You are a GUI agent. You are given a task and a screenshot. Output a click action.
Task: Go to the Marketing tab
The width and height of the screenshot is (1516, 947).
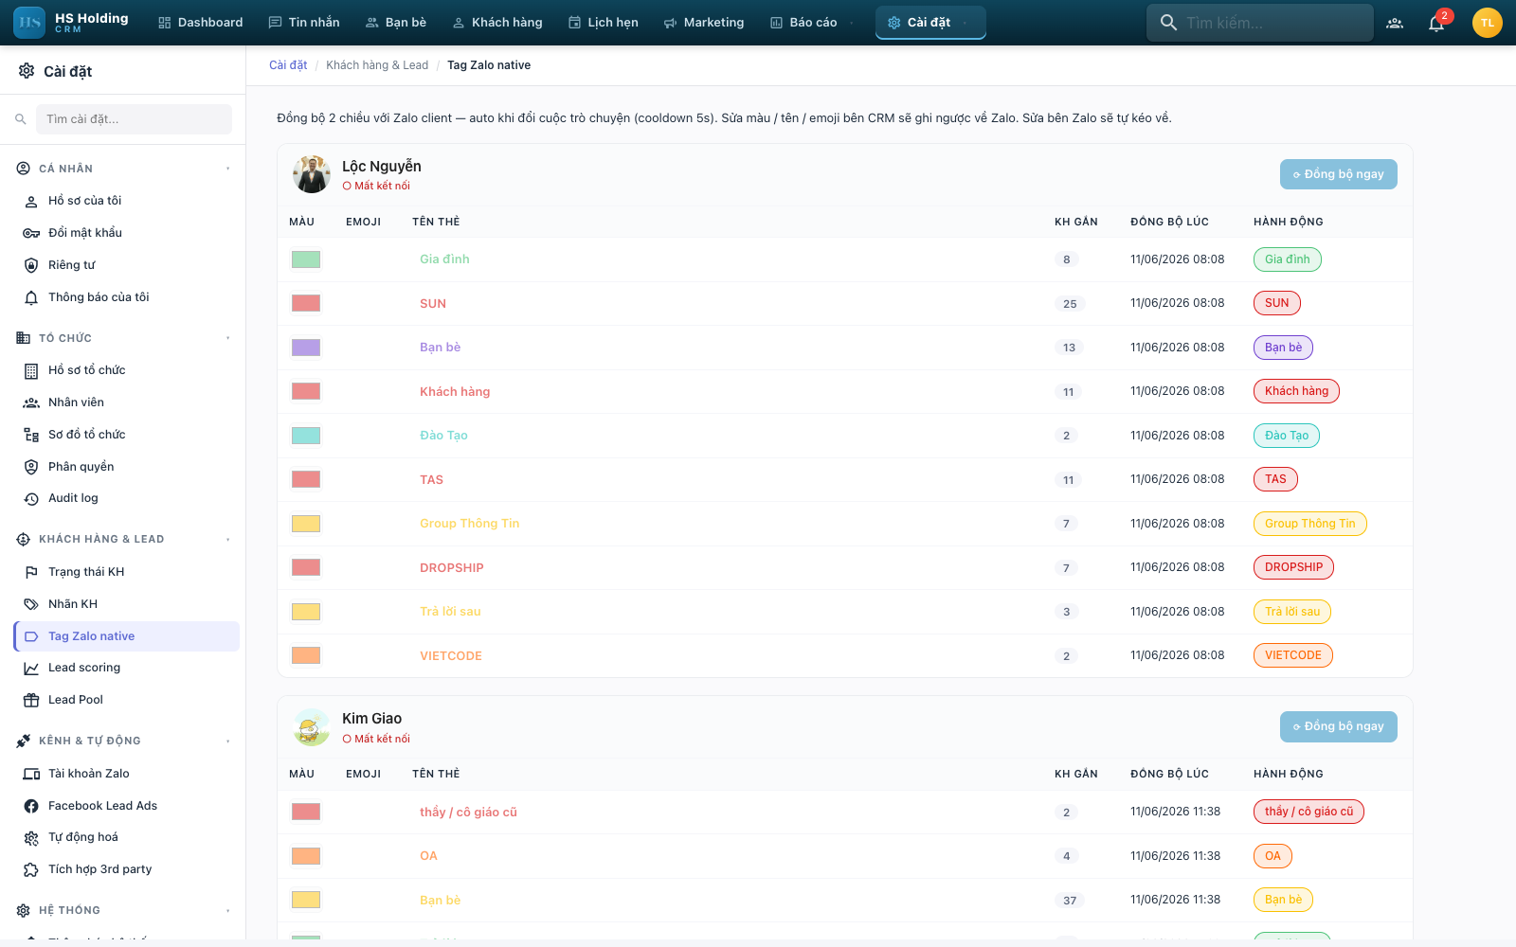click(x=704, y=23)
